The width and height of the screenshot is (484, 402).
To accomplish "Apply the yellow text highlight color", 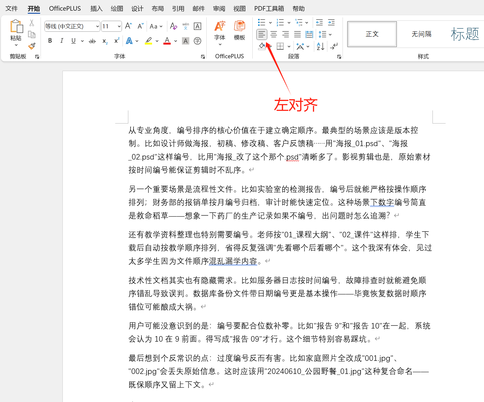I will (x=148, y=41).
